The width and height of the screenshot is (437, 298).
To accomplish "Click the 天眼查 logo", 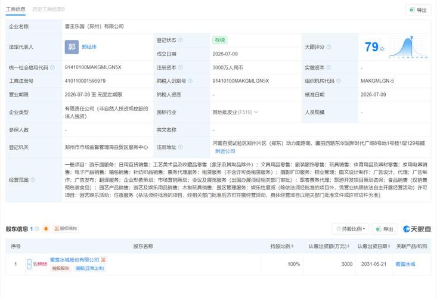I will (417, 229).
